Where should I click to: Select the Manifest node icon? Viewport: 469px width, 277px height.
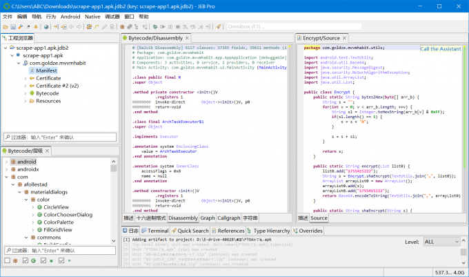pos(30,70)
